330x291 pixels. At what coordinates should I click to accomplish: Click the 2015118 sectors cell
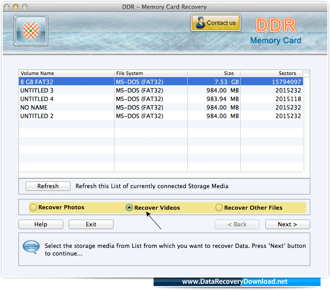(x=272, y=99)
